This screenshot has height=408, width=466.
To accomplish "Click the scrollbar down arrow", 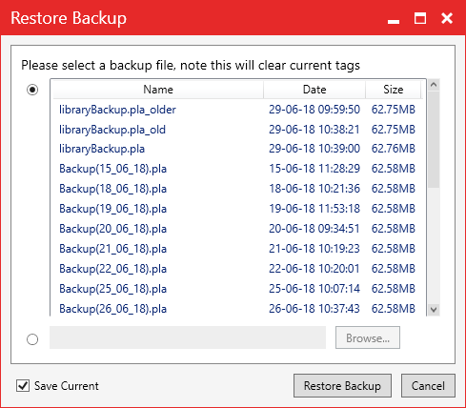I will [x=434, y=309].
